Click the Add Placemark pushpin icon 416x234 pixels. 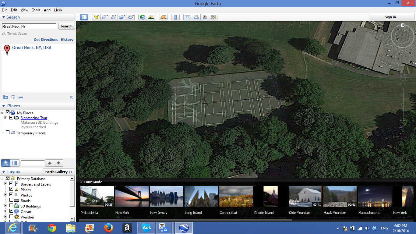(x=96, y=17)
